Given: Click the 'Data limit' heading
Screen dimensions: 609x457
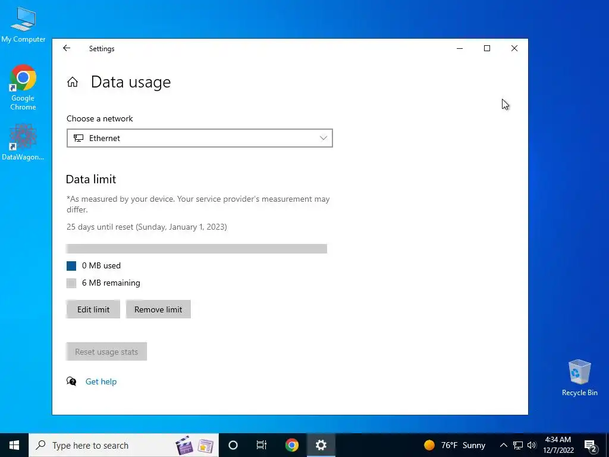Looking at the screenshot, I should click(x=91, y=179).
